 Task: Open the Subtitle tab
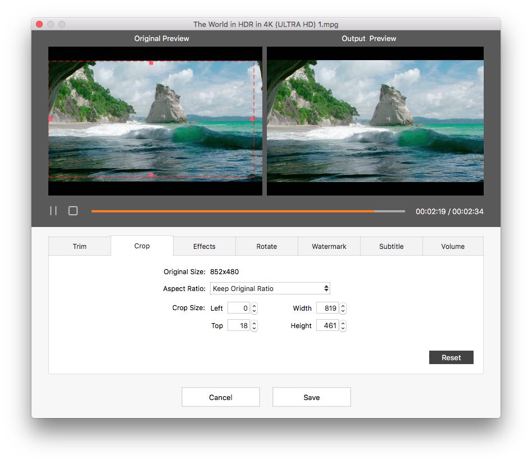pos(391,246)
